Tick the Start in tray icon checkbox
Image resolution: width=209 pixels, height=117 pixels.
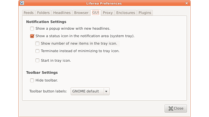point(38,61)
